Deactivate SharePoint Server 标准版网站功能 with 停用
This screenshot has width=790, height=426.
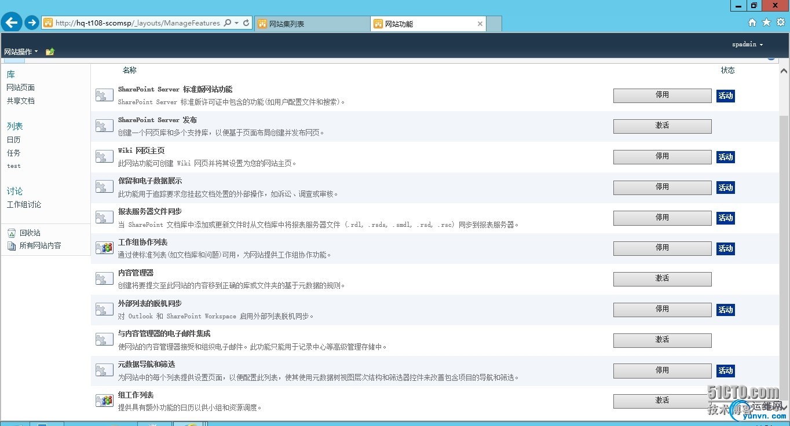click(x=662, y=96)
